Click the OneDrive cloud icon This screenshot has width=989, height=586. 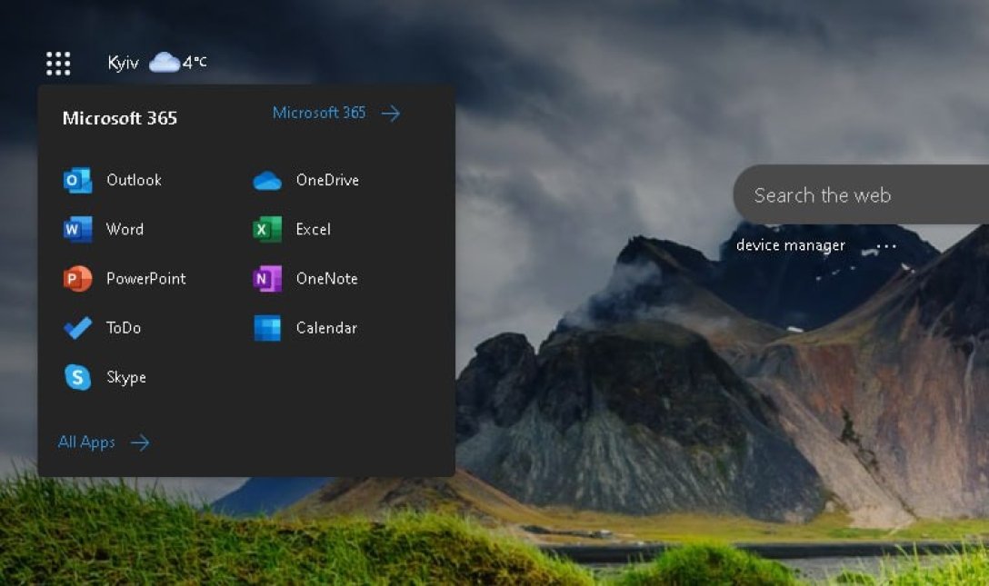pyautogui.click(x=267, y=181)
